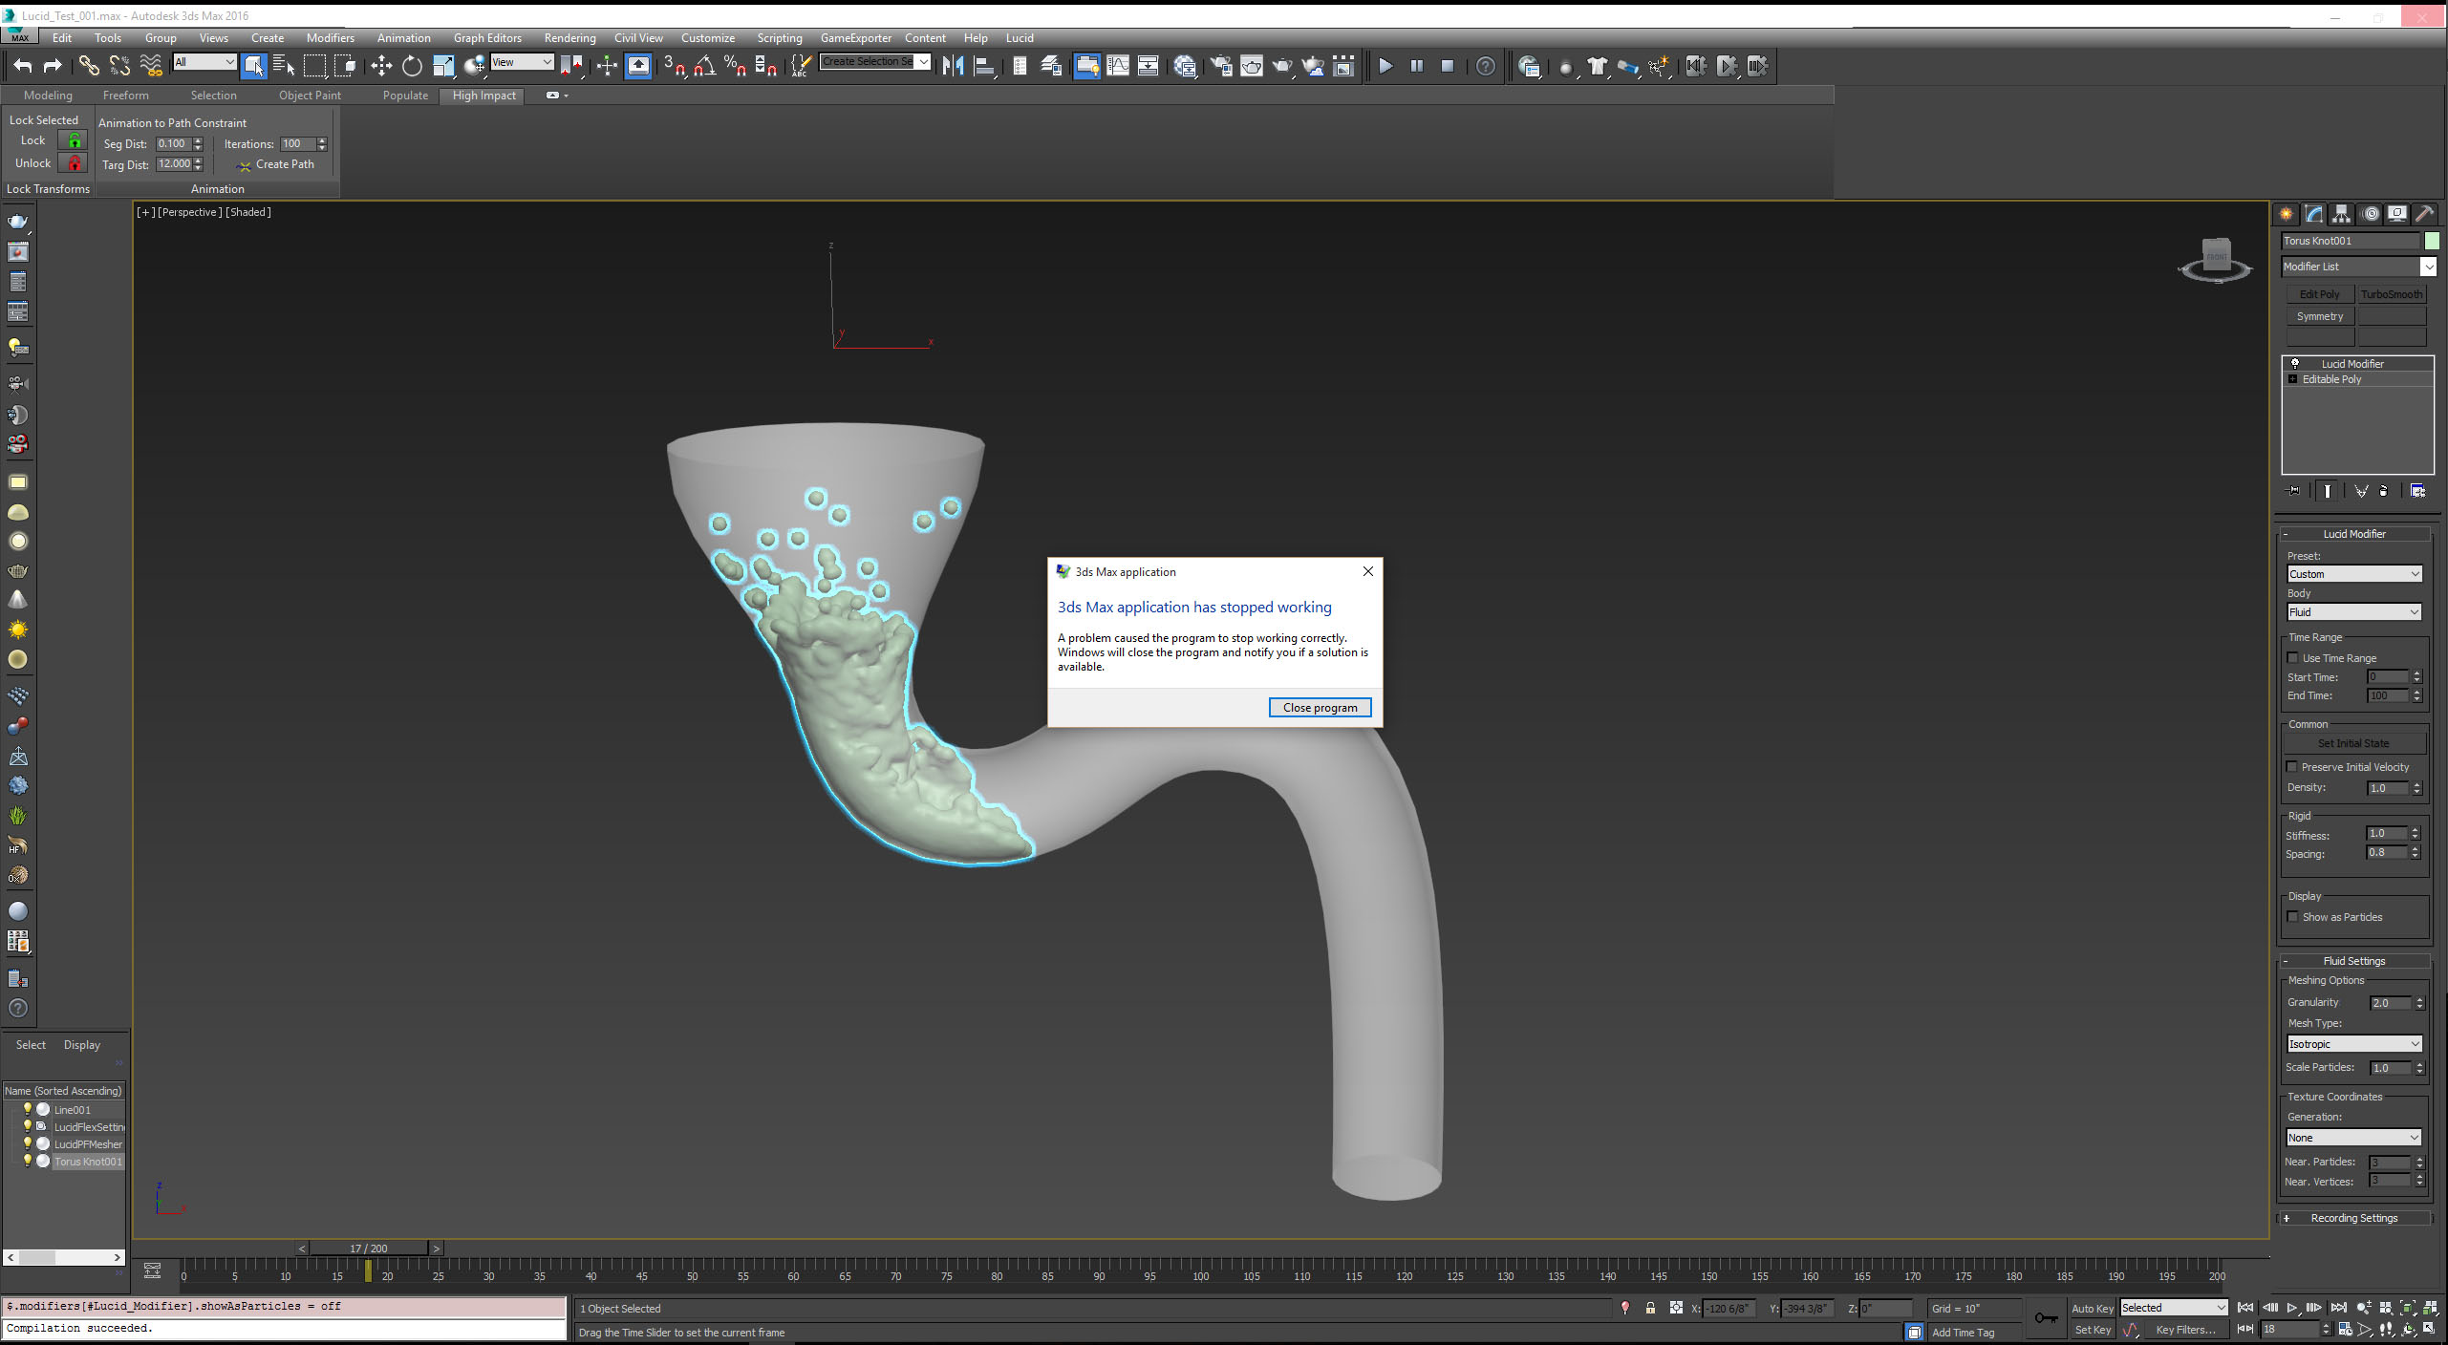Open the Hierarchy command panel tab
The image size is (2448, 1345).
pyautogui.click(x=2341, y=214)
